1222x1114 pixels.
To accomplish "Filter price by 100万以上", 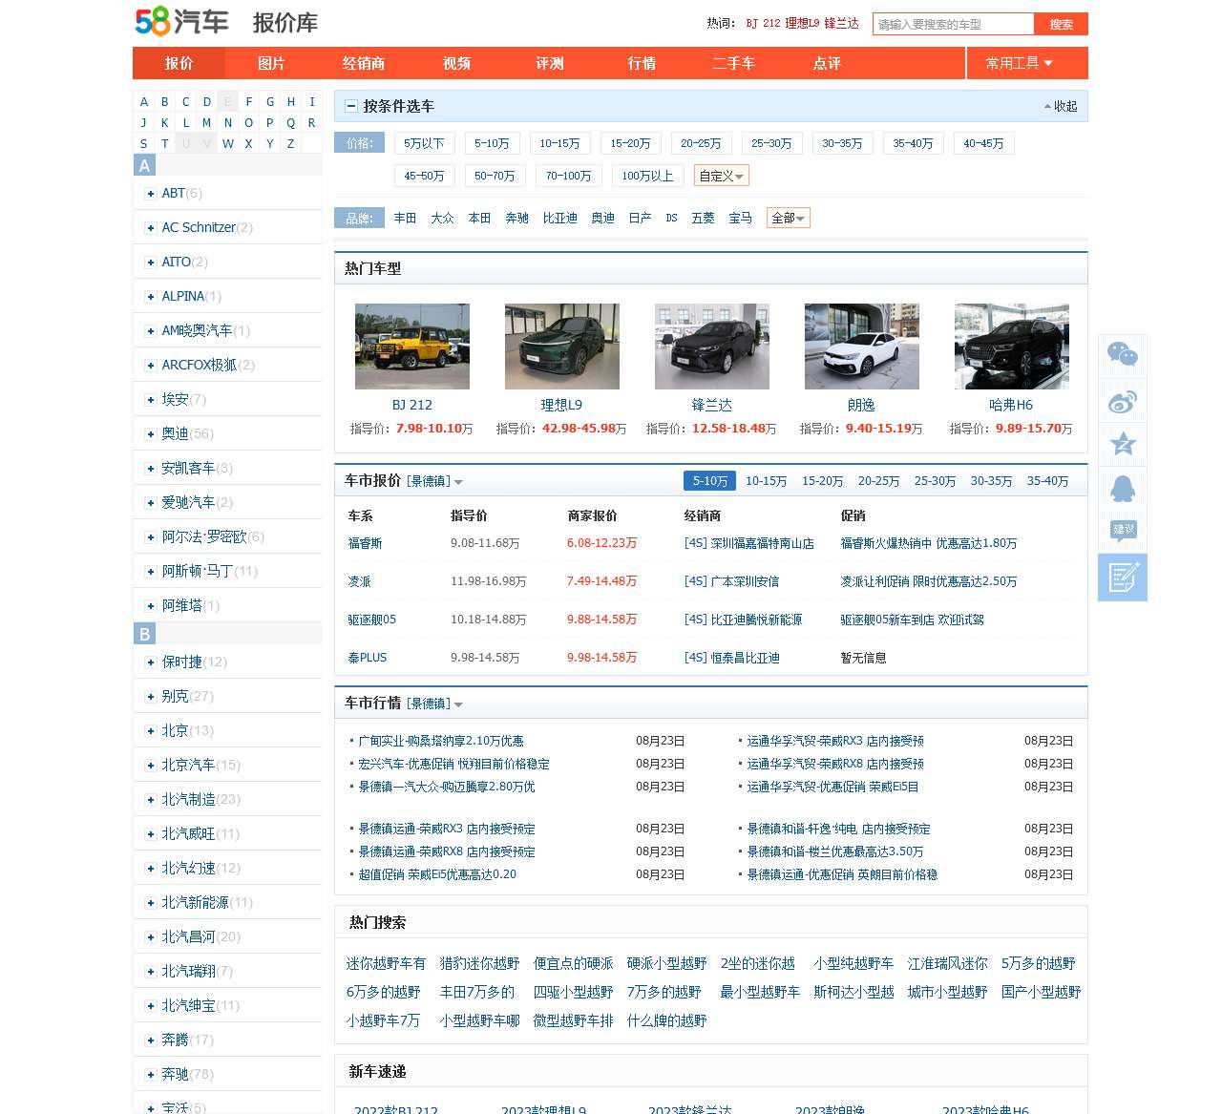I will tap(647, 176).
